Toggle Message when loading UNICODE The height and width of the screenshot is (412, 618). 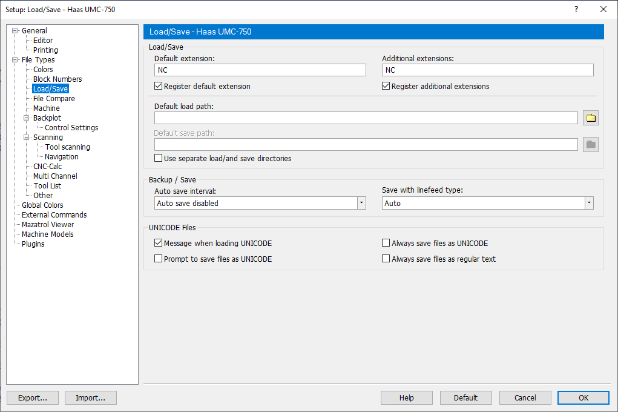tap(159, 243)
